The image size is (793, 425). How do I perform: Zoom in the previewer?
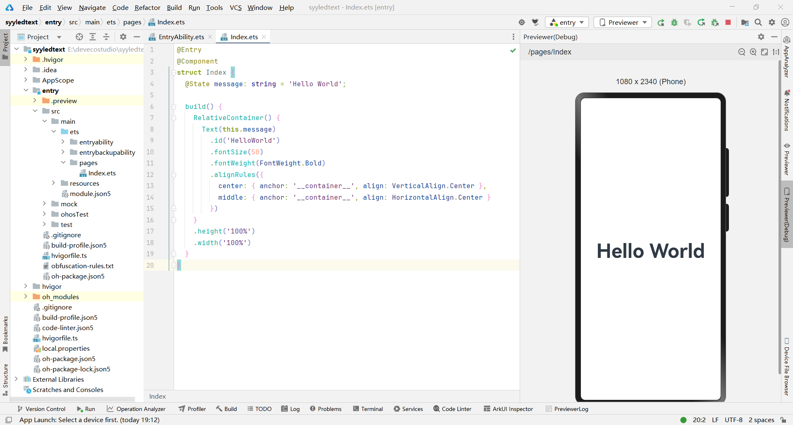[x=753, y=52]
